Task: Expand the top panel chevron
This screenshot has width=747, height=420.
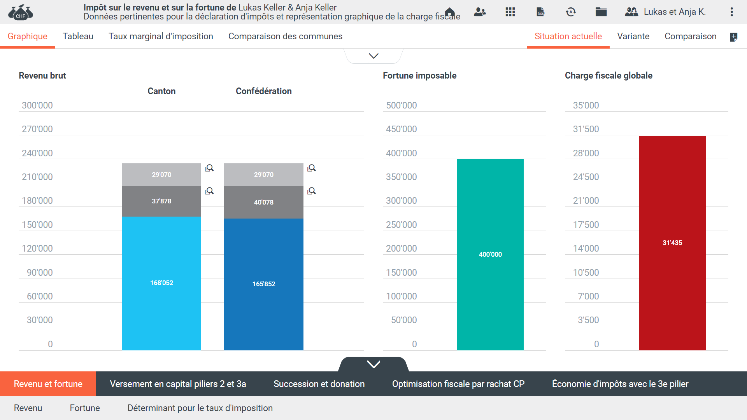Action: tap(373, 56)
